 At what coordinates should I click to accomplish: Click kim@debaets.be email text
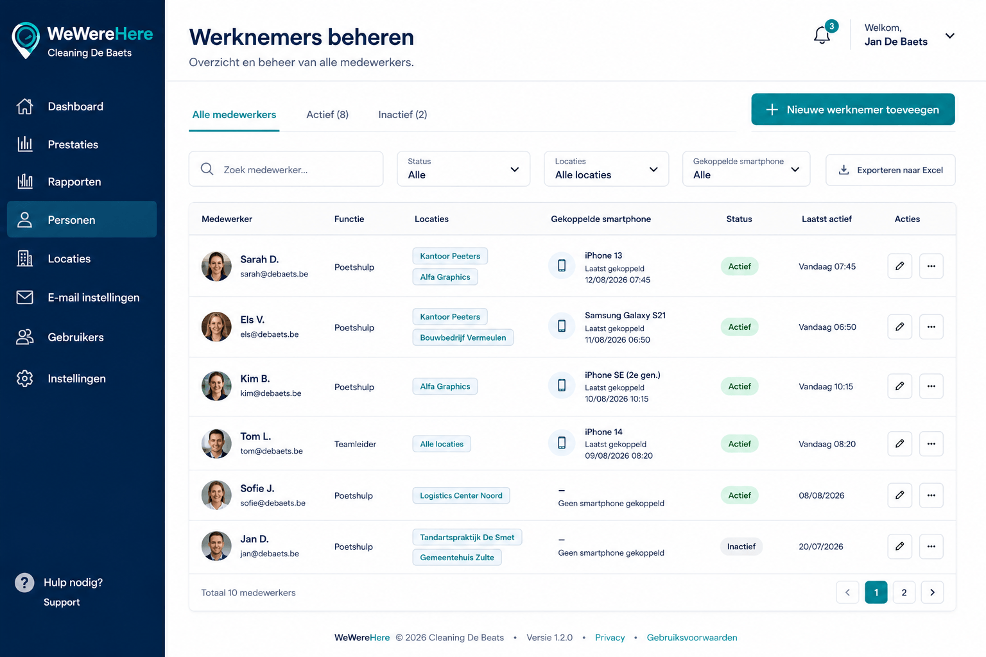click(x=271, y=393)
